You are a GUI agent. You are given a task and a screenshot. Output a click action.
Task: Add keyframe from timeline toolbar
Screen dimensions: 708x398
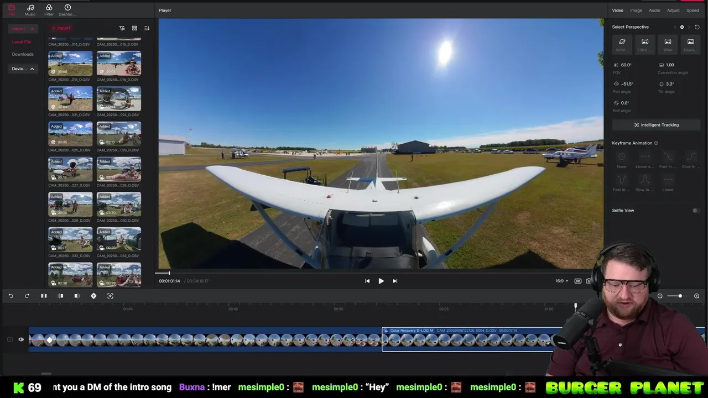(93, 296)
